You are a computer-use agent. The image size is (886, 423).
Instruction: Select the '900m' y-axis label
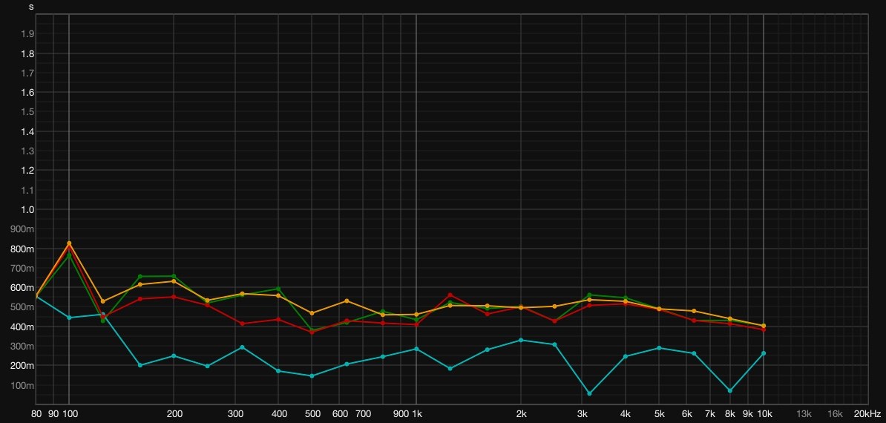pos(22,229)
